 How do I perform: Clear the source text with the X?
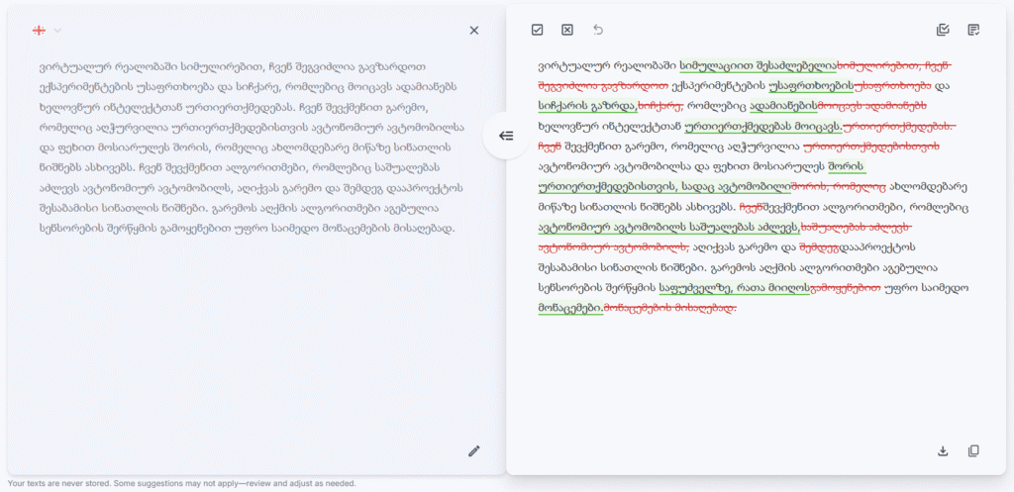tap(473, 31)
